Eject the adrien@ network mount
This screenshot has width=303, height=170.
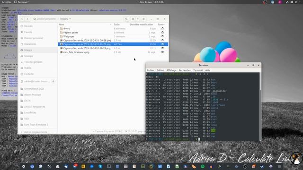click(x=53, y=81)
